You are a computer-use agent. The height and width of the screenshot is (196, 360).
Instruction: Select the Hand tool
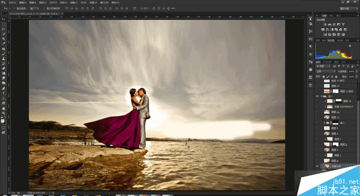4,108
